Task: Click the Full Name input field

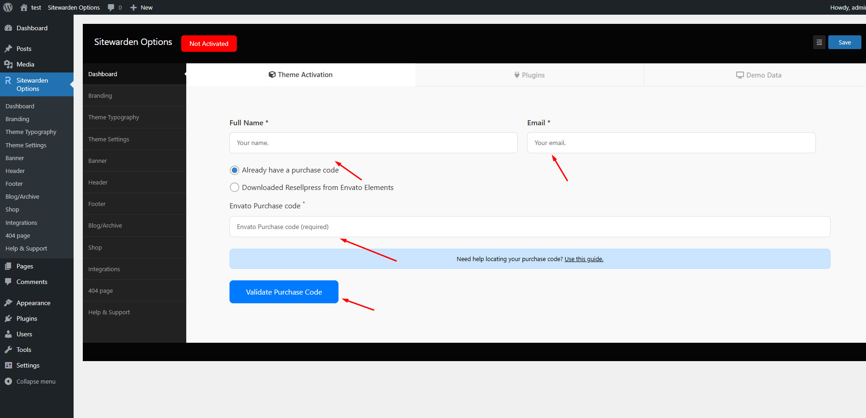Action: [x=373, y=143]
